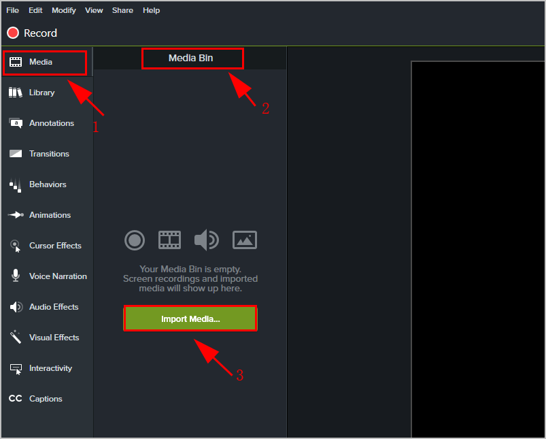Click the Import Media button
Image resolution: width=546 pixels, height=439 pixels.
(190, 319)
